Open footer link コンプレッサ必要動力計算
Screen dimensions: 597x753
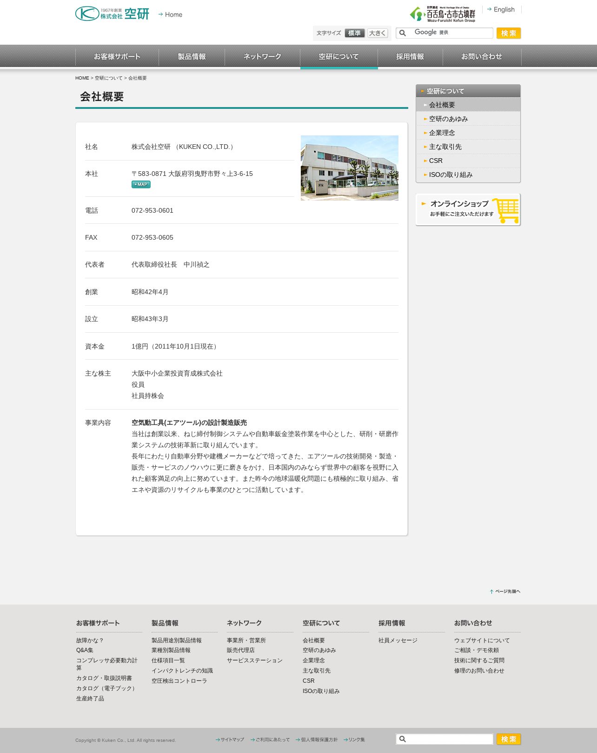point(107,664)
